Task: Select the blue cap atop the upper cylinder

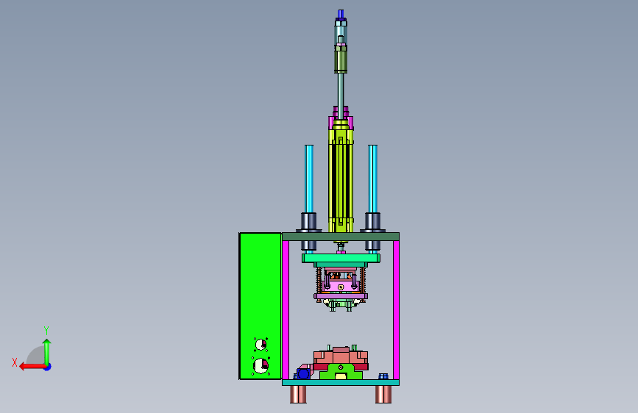Action: point(341,14)
